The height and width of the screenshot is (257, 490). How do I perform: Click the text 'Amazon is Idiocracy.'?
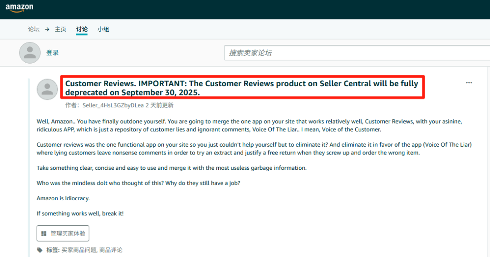click(x=63, y=198)
